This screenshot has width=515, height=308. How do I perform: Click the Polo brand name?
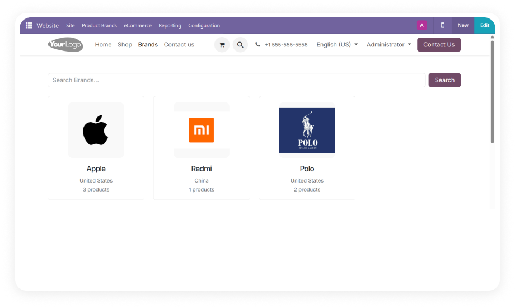(307, 169)
